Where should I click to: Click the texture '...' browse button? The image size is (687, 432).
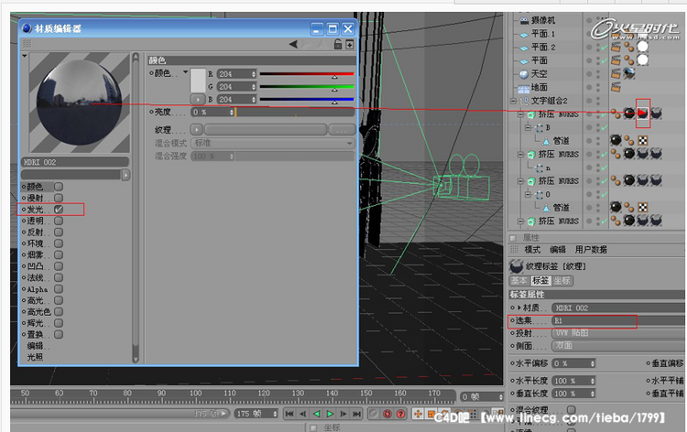click(342, 130)
